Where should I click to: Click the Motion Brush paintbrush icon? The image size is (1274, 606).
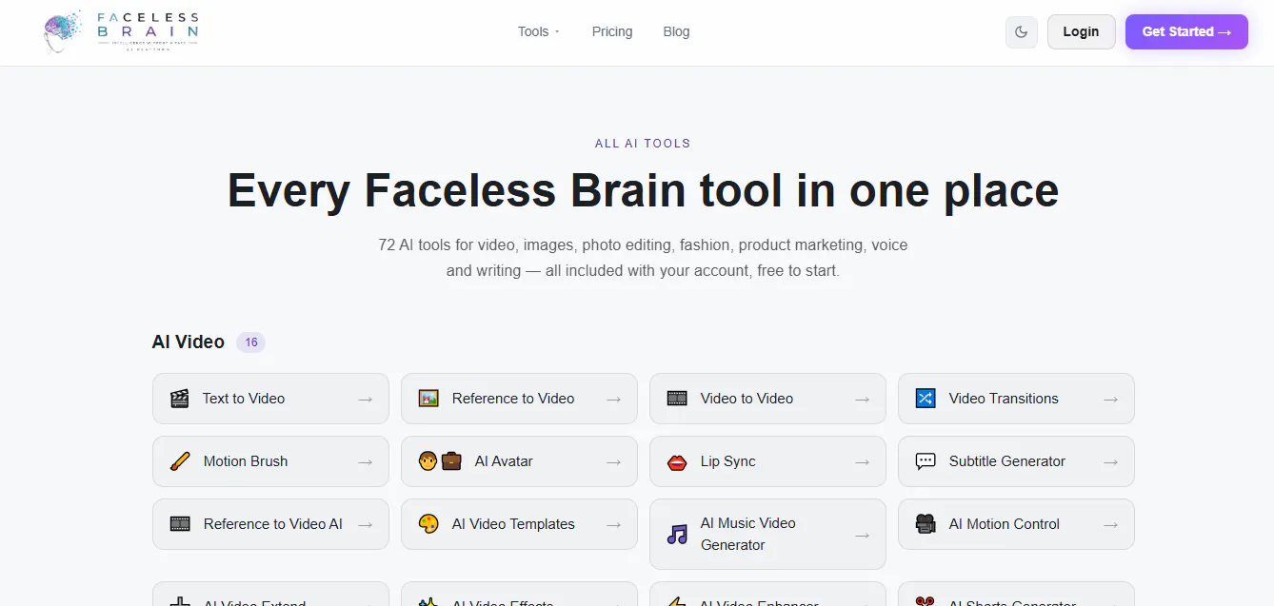tap(180, 461)
